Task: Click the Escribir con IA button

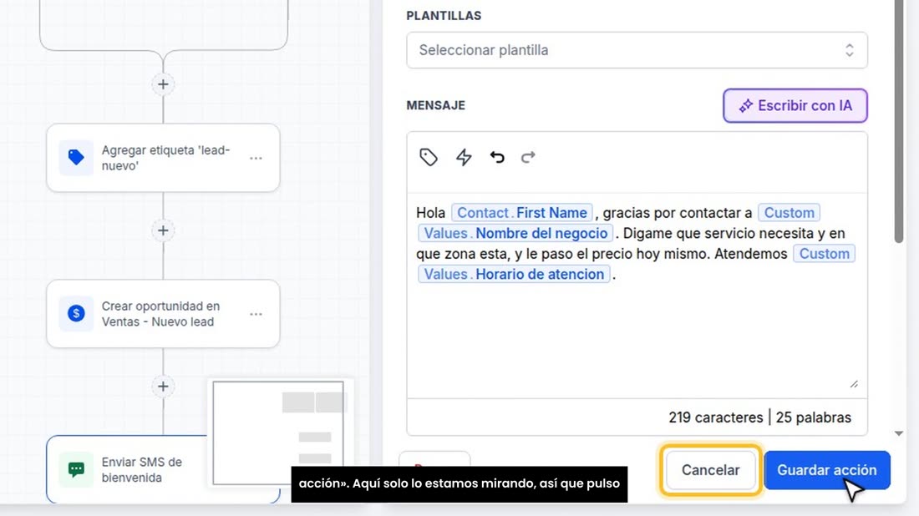Action: pyautogui.click(x=795, y=106)
